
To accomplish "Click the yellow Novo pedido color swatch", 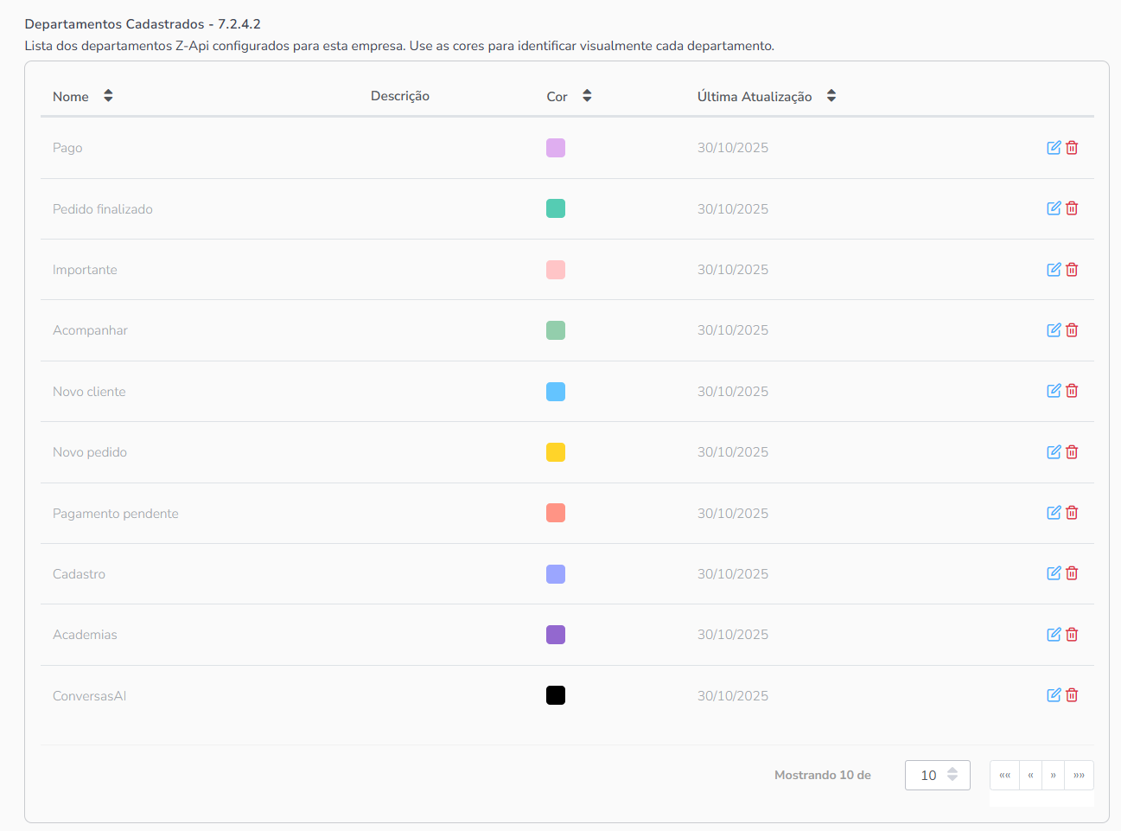I will coord(556,452).
